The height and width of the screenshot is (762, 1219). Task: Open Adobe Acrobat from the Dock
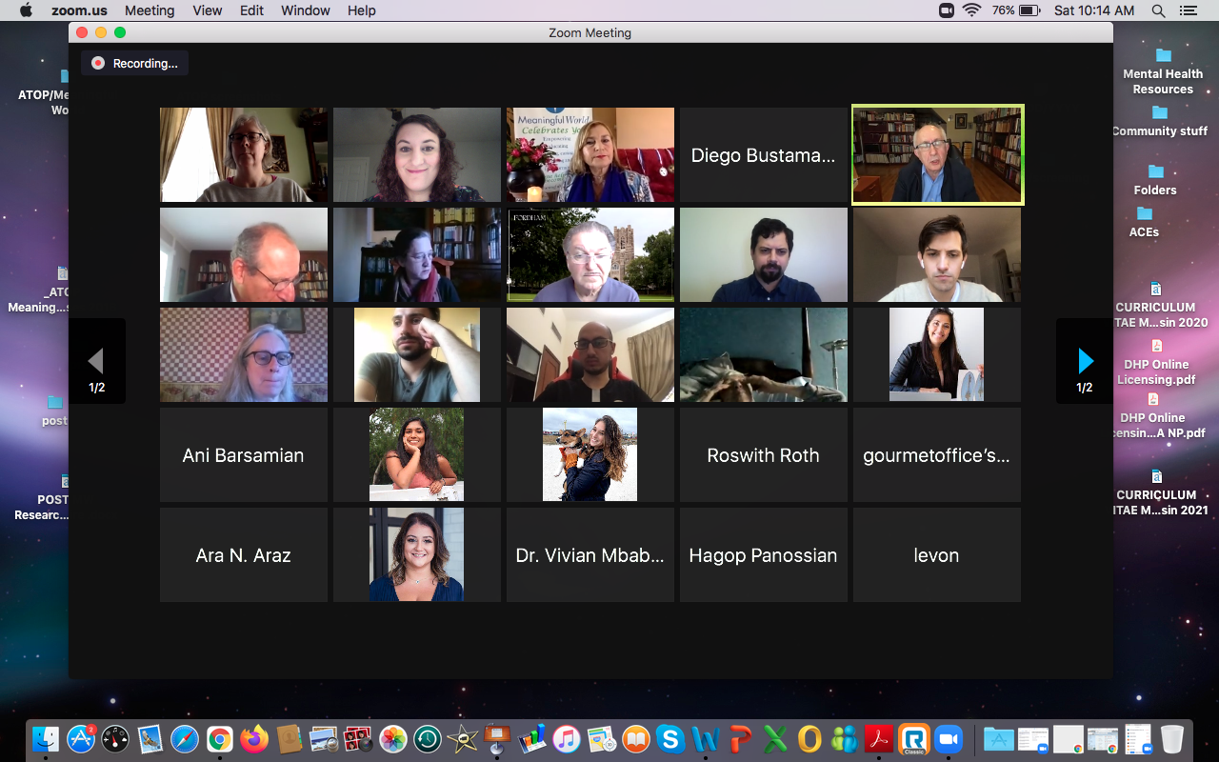point(877,738)
